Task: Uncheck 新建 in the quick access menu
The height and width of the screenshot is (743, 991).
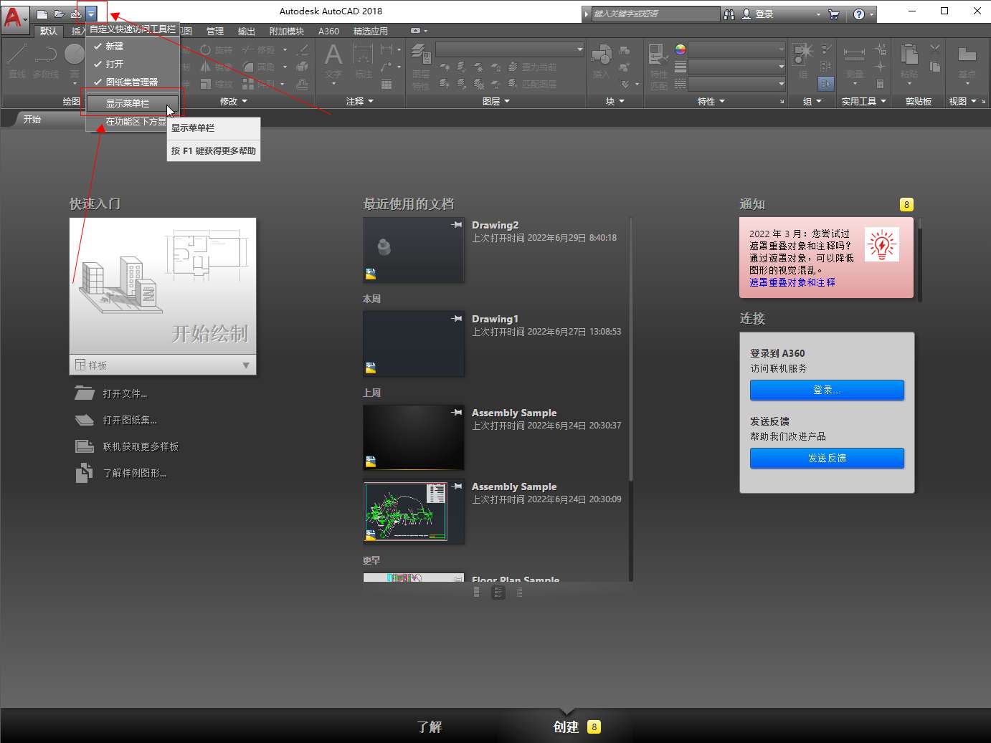Action: tap(133, 46)
